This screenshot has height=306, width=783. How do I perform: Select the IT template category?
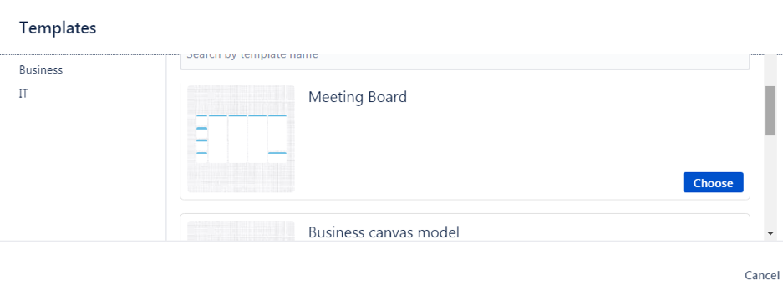(x=23, y=94)
